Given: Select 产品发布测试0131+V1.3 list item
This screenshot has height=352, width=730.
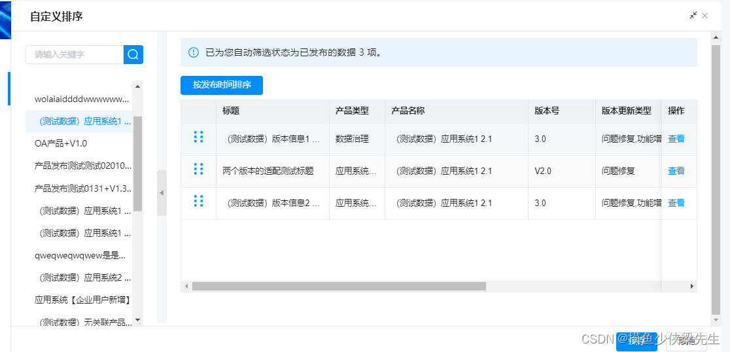Looking at the screenshot, I should [79, 188].
